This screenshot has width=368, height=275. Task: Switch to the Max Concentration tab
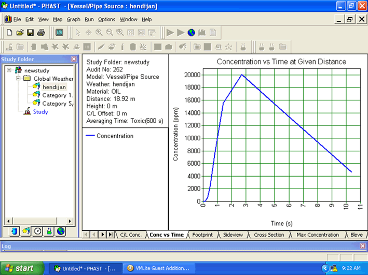click(x=317, y=235)
